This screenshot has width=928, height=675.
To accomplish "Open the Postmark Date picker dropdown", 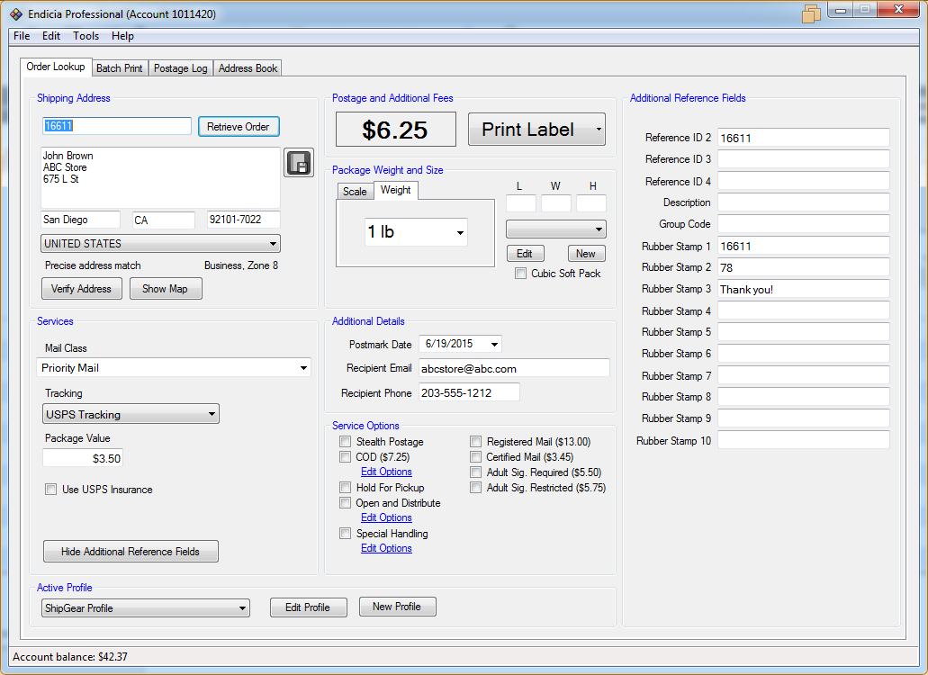I will tap(495, 344).
